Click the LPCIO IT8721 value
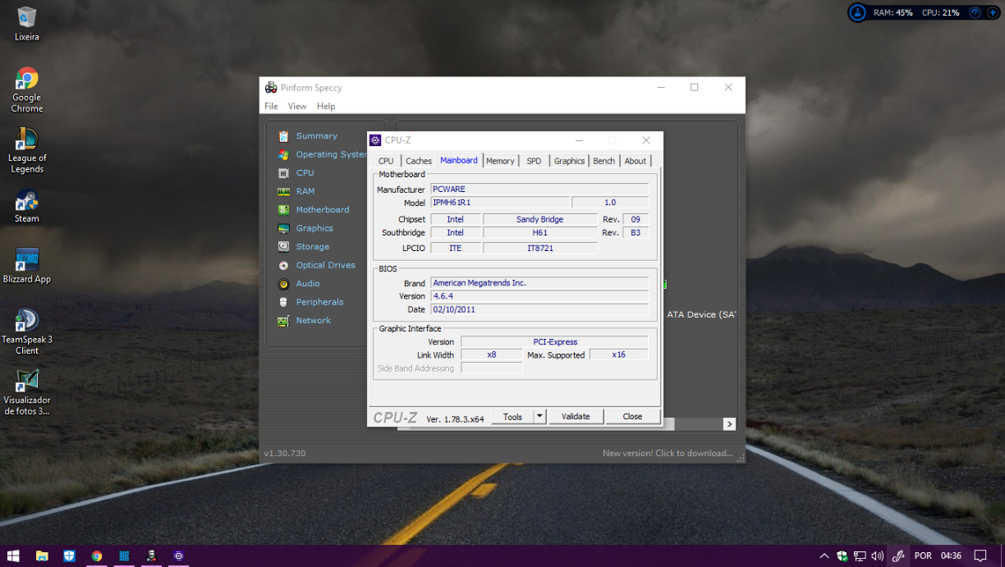The height and width of the screenshot is (567, 1005). click(x=539, y=248)
